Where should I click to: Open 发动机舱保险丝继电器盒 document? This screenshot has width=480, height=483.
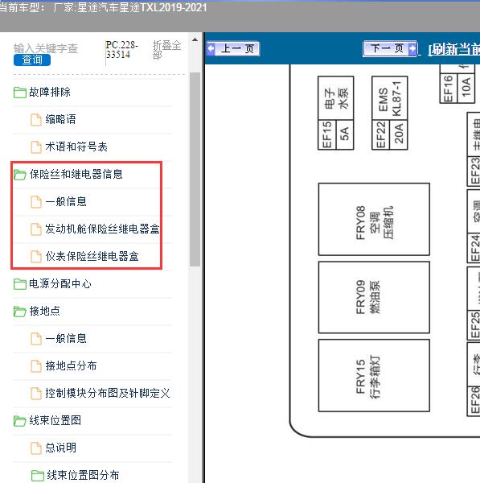coord(102,229)
